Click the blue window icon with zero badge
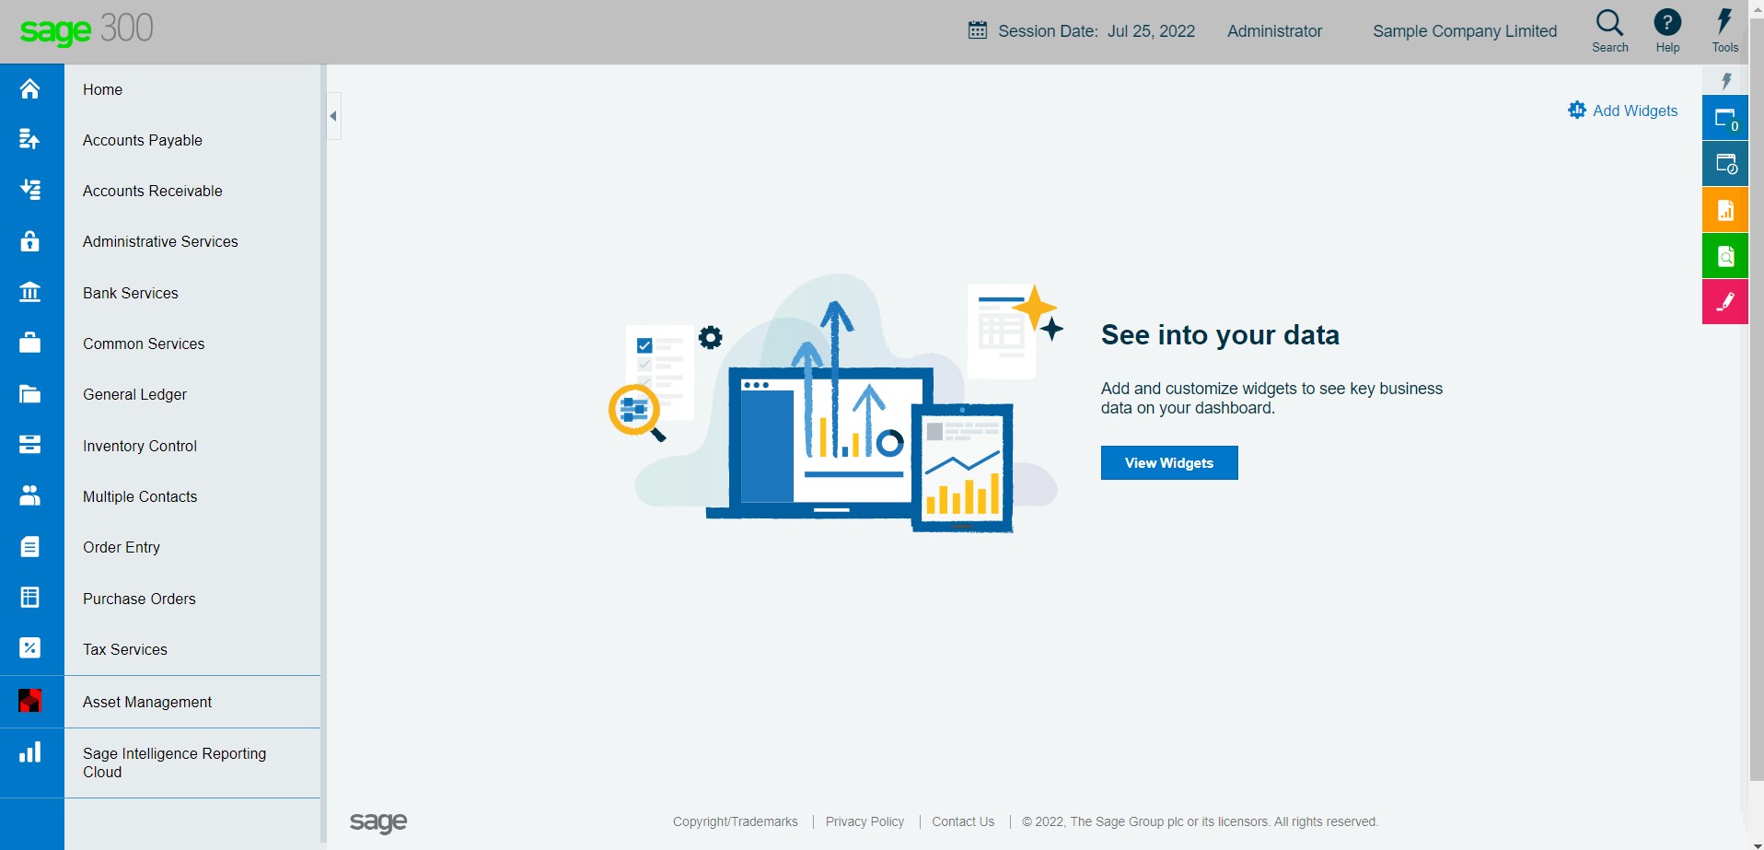 tap(1725, 118)
